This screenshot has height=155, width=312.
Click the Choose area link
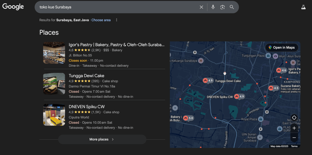tap(101, 20)
